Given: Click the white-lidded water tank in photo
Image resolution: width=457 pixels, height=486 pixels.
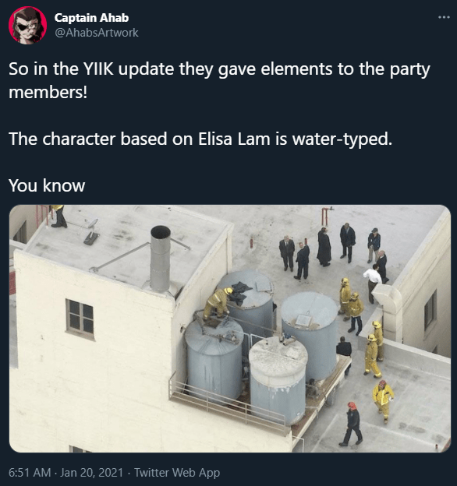Looking at the screenshot, I should [x=278, y=381].
